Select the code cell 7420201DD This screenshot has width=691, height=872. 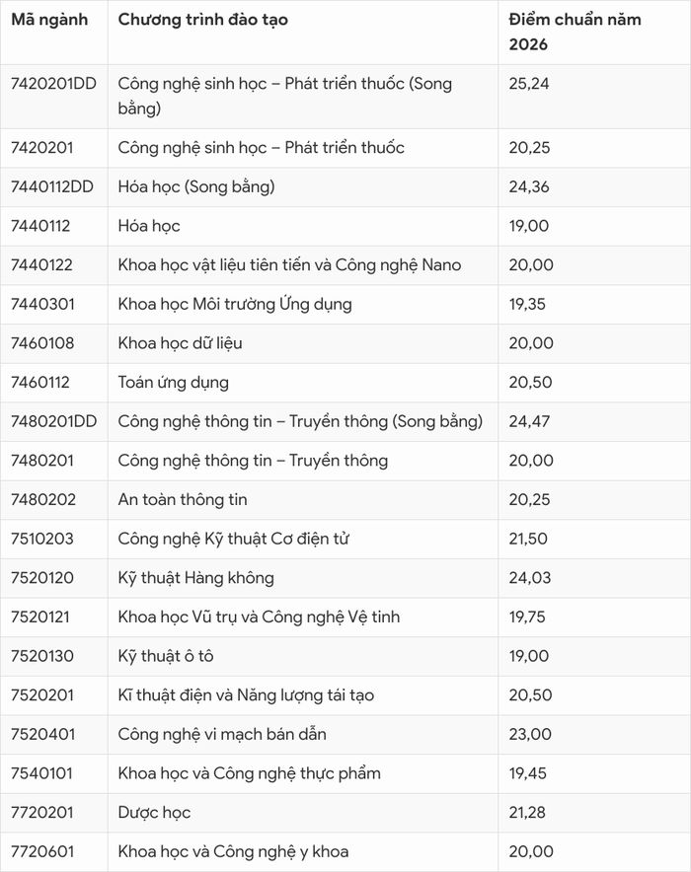pos(53,84)
